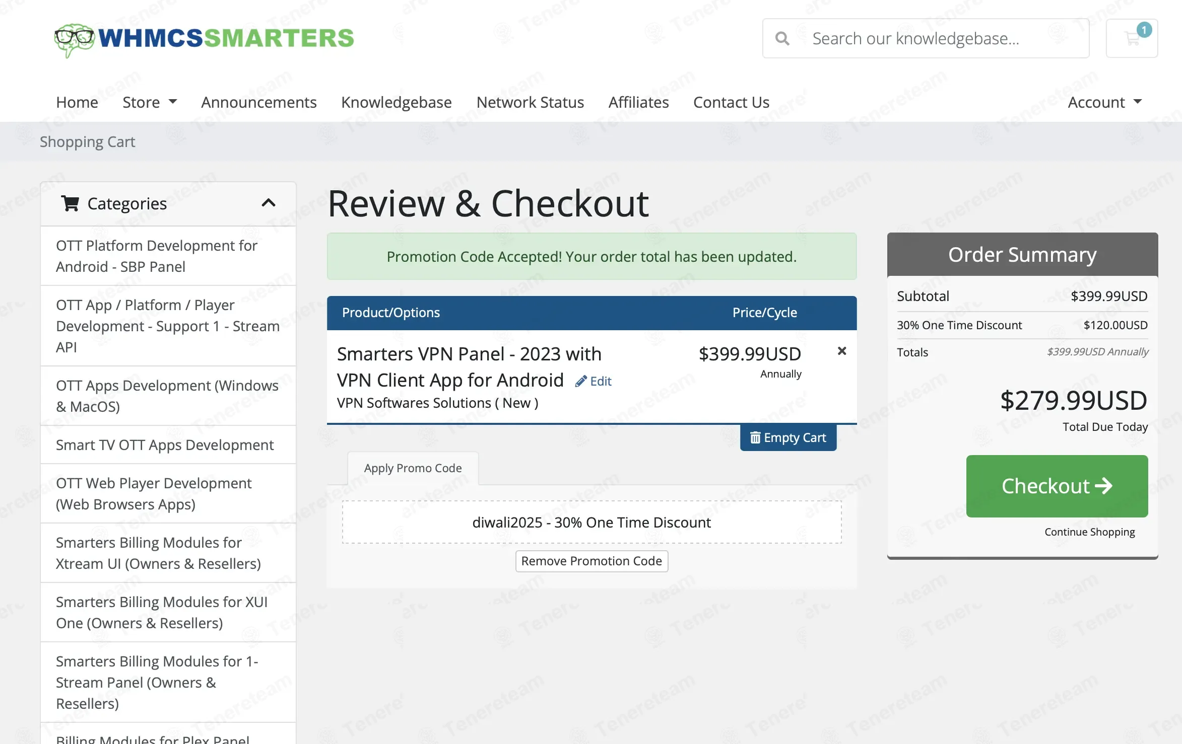
Task: Open the Account dropdown menu
Action: 1105,102
